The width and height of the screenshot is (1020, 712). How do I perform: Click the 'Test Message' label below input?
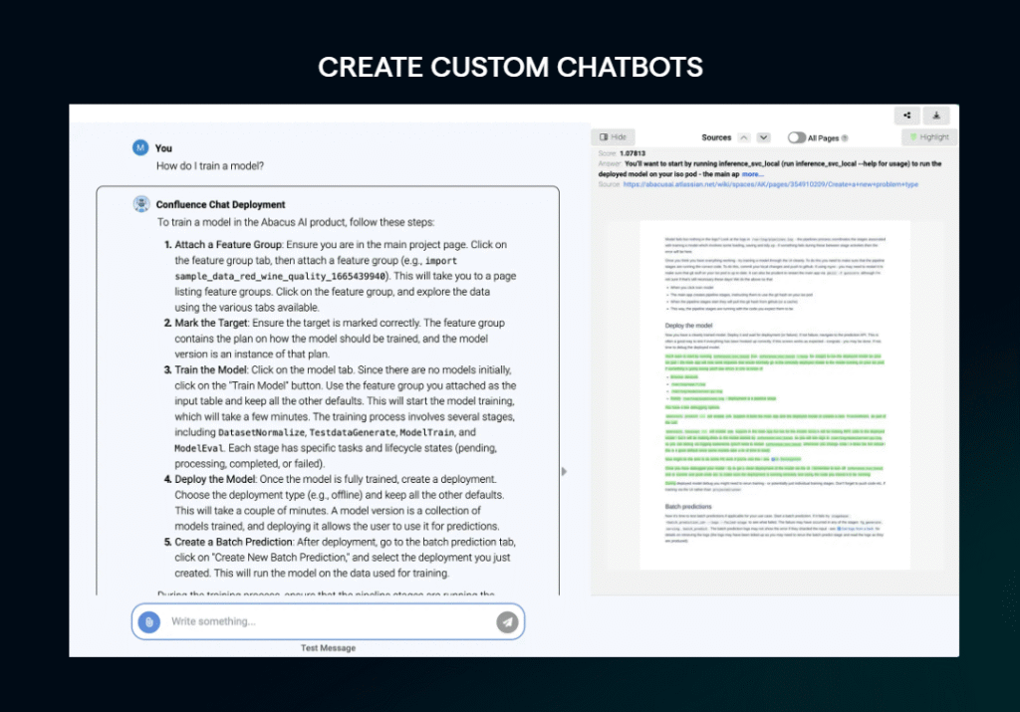point(328,648)
